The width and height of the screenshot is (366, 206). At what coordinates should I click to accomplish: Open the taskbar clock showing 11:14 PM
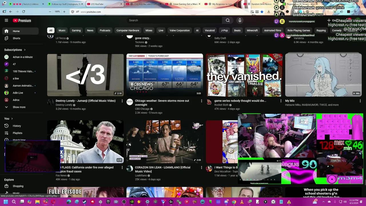(x=354, y=202)
